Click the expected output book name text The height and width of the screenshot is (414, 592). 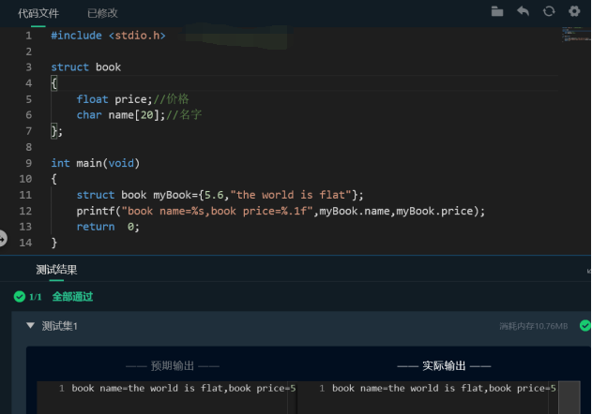184,389
